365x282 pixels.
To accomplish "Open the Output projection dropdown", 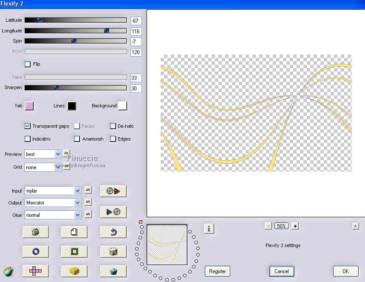I will (53, 203).
